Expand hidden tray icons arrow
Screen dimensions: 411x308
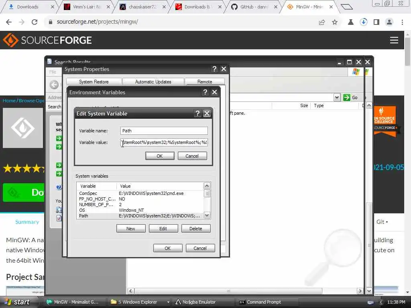point(381,302)
